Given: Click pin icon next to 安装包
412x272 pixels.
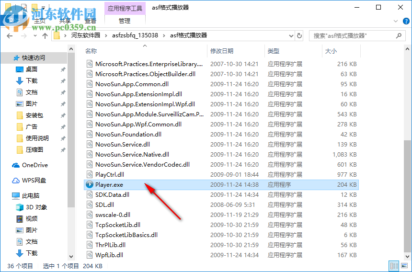Looking at the screenshot, I should [x=63, y=115].
